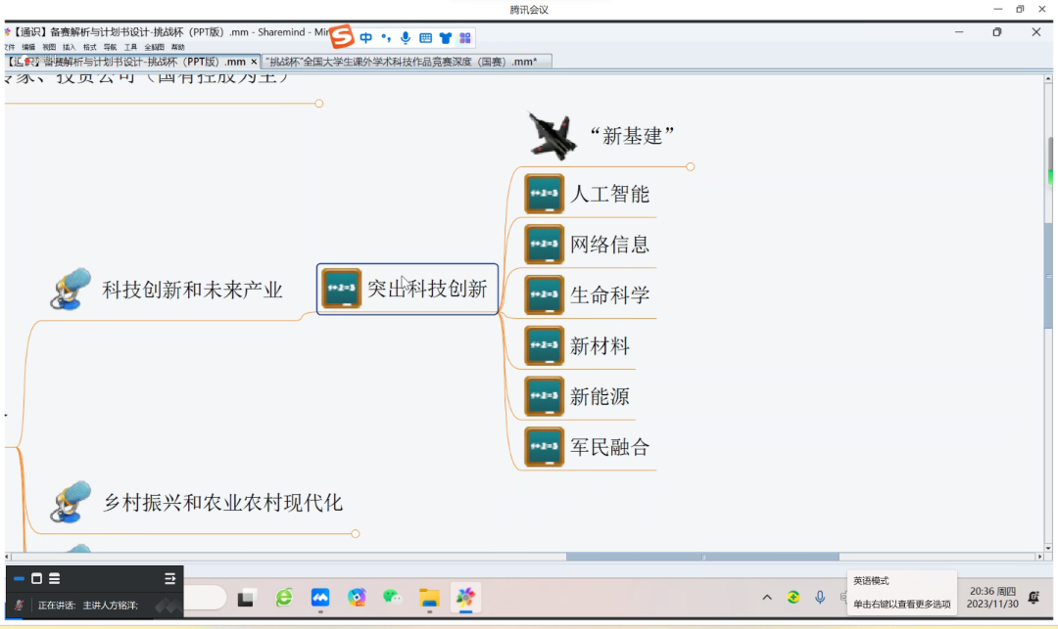Click the Sogou voice input microphone icon
The image size is (1058, 629).
pos(406,38)
